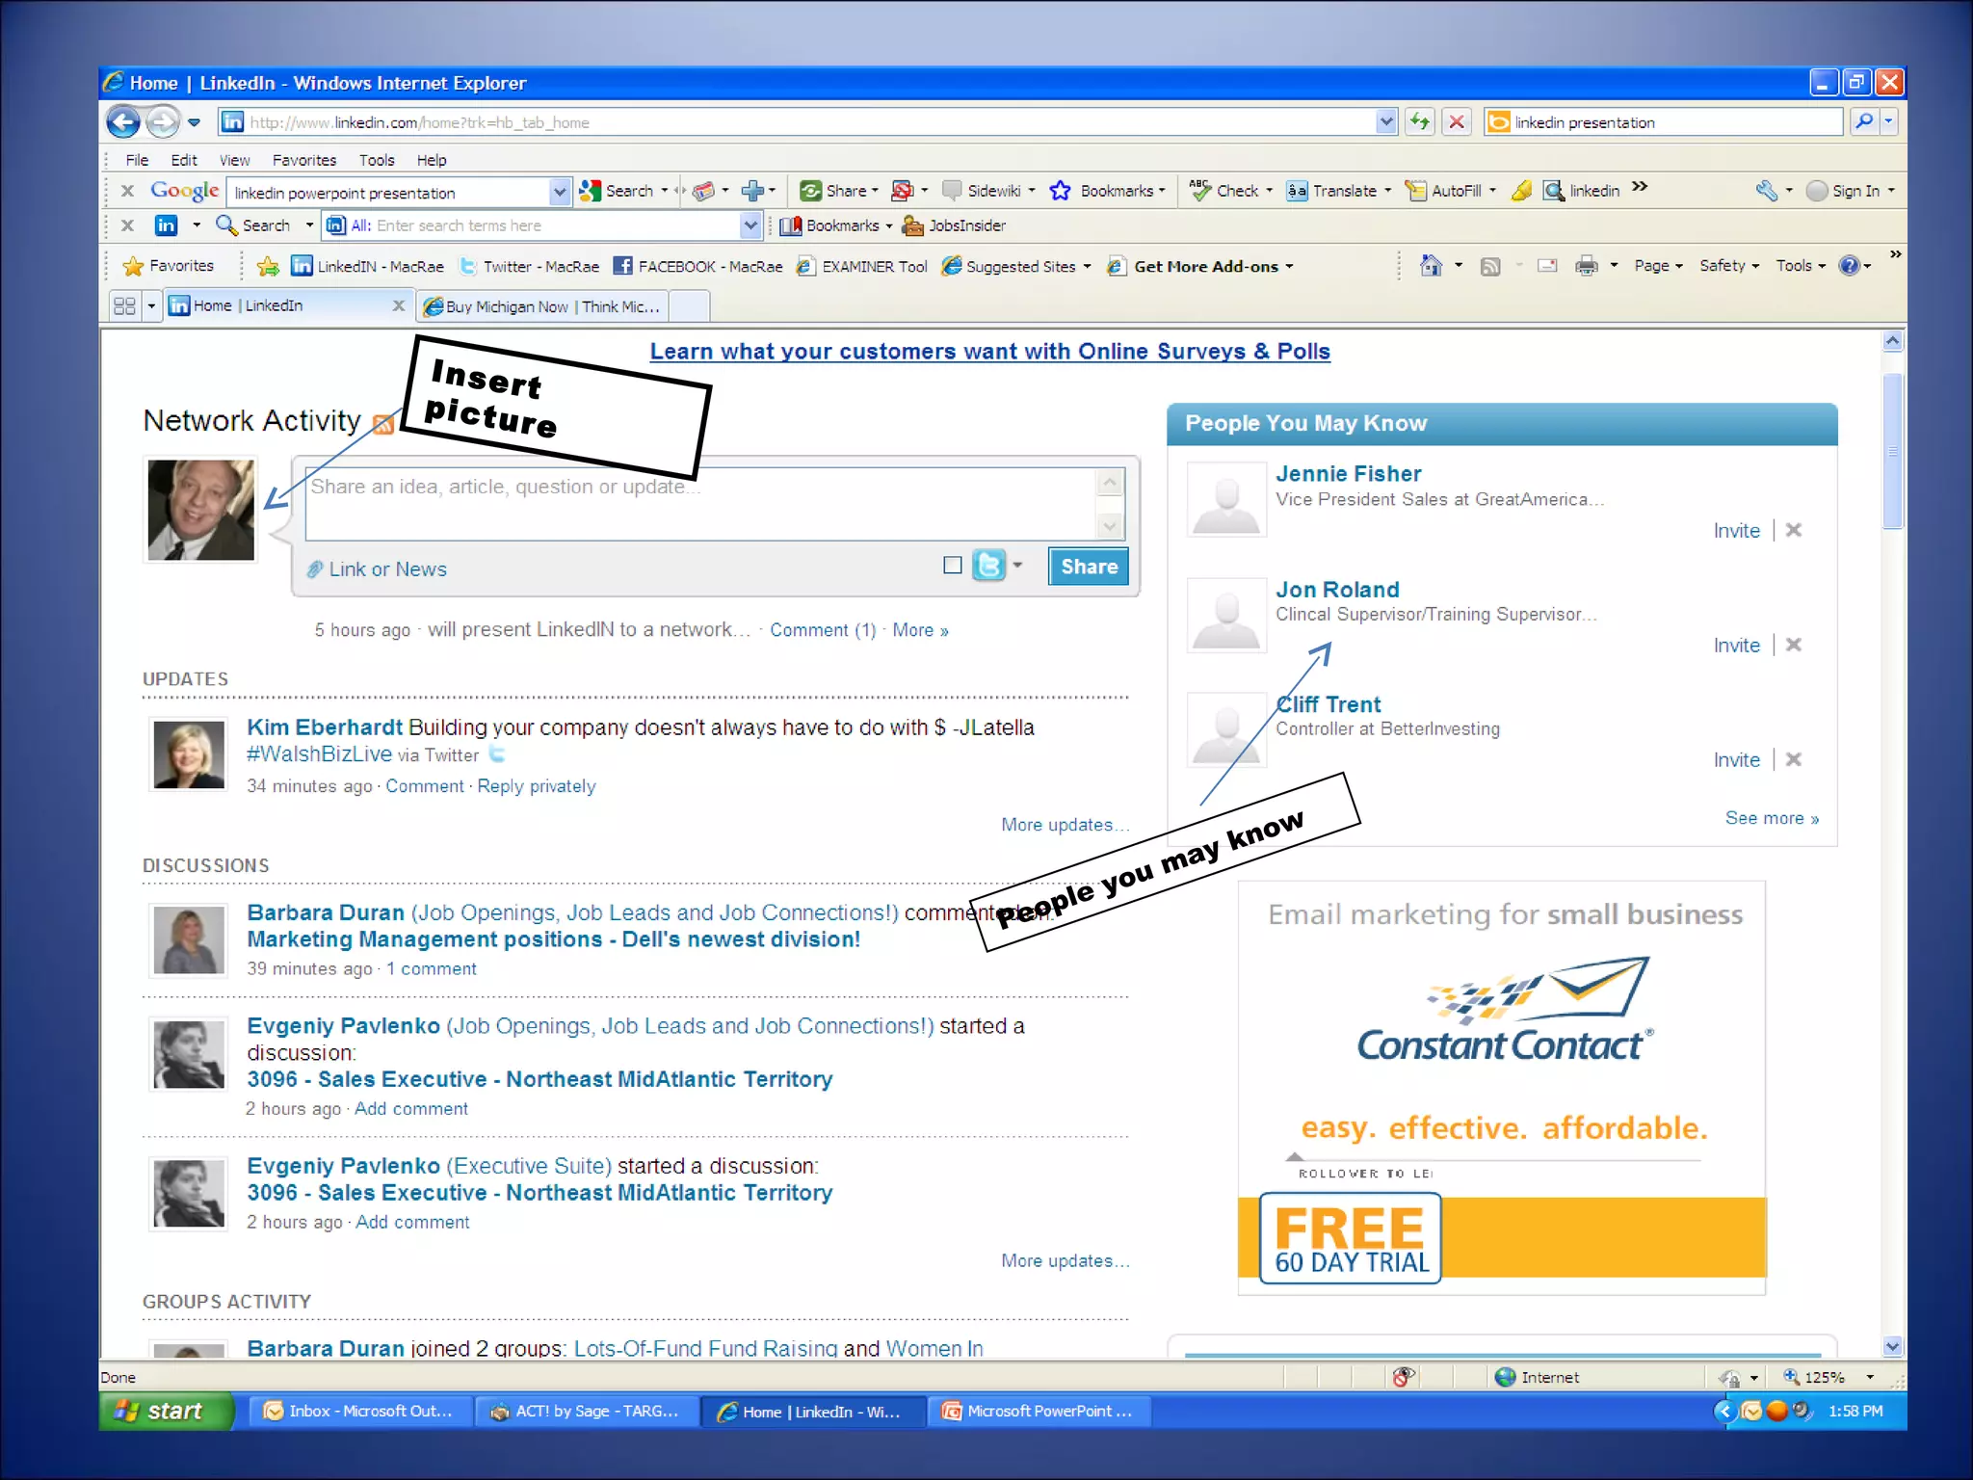The height and width of the screenshot is (1480, 1973).
Task: Click the Add to Favorites star icon
Action: (268, 266)
